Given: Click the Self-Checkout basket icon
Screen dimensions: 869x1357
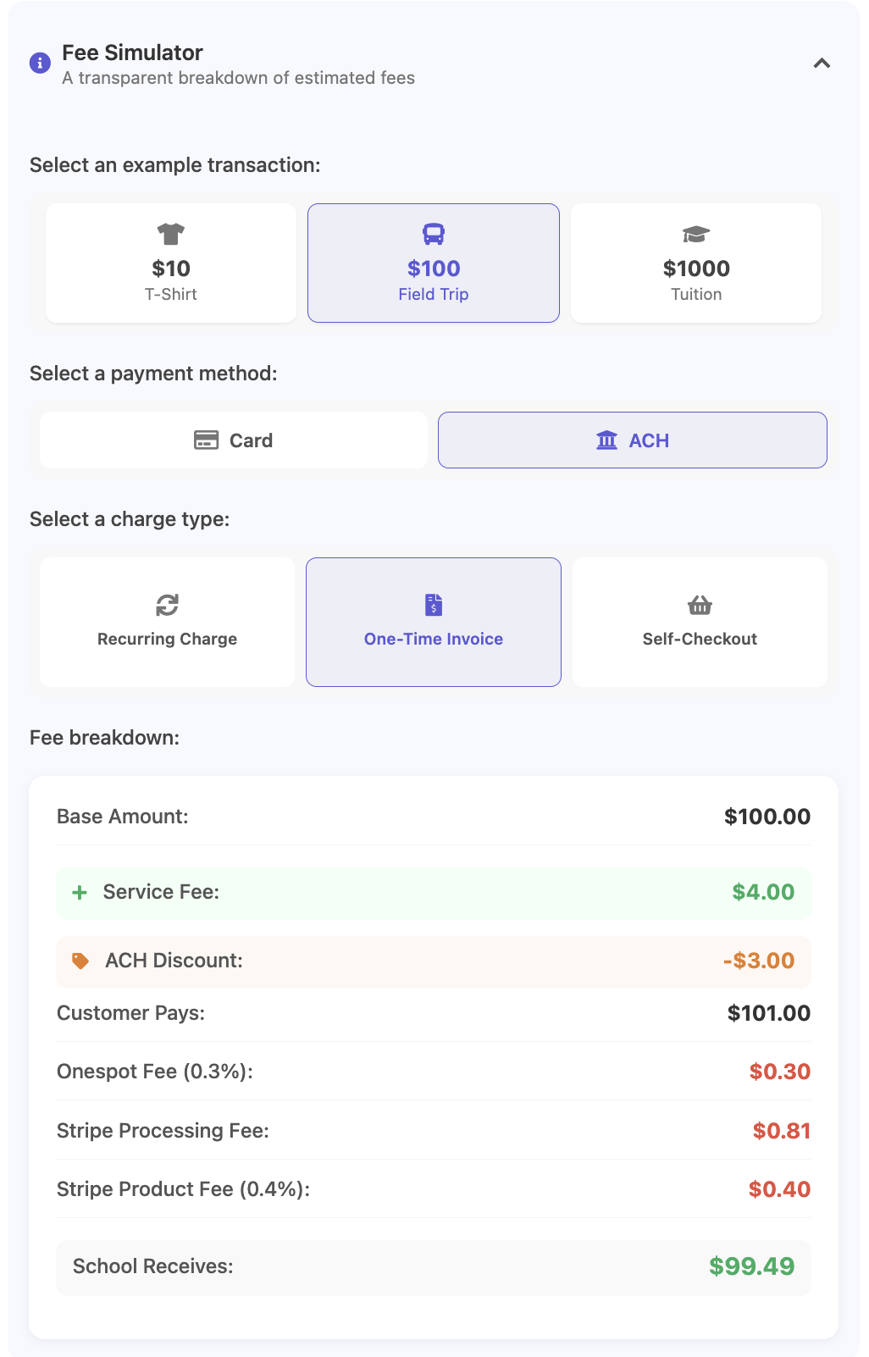Looking at the screenshot, I should (x=700, y=605).
